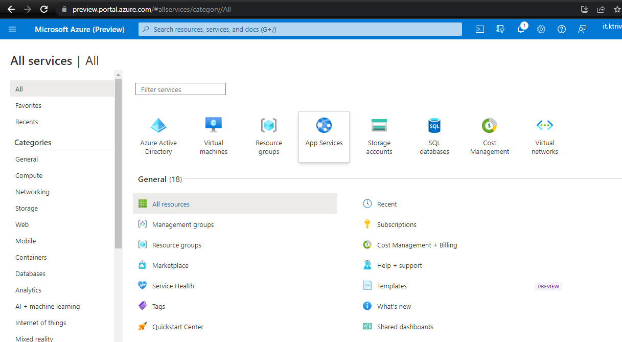Click the Feedback icon in header

(582, 29)
